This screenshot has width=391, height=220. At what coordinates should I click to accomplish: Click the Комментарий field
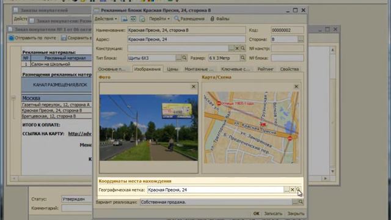tap(77, 208)
